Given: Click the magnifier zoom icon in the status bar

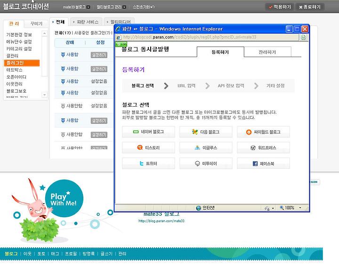Looking at the screenshot, I should click(282, 208).
